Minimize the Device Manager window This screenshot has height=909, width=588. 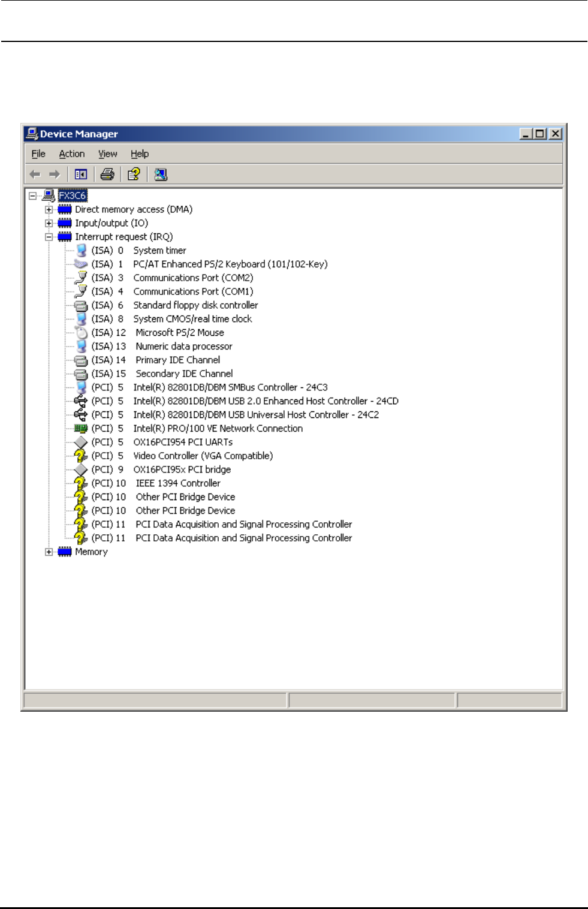pos(526,134)
